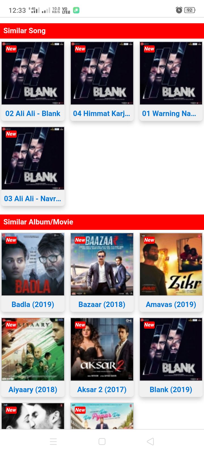The width and height of the screenshot is (204, 454).
Task: Select the De De Pyaar De poster
Action: (102, 416)
